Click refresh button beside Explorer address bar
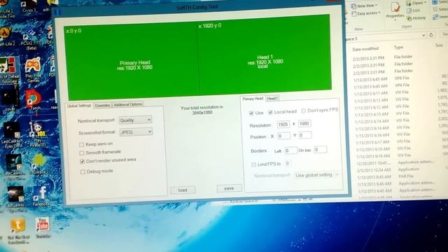Image resolution: width=448 pixels, height=252 pixels. point(431,35)
